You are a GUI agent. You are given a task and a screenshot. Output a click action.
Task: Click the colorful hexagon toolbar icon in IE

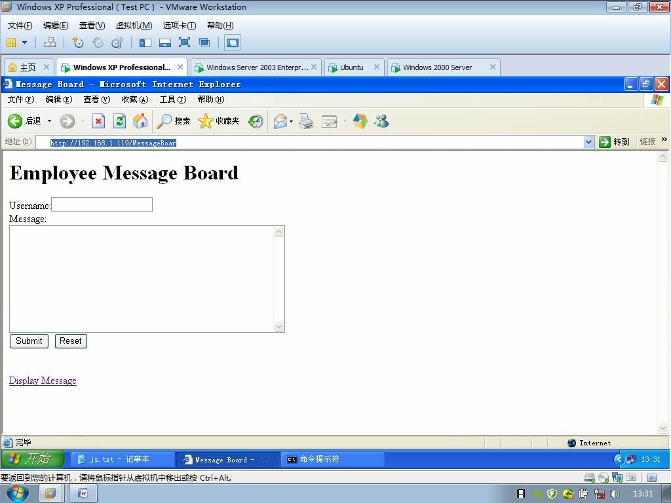click(x=360, y=121)
